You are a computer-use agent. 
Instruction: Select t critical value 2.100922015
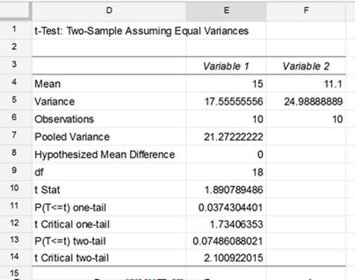[226, 257]
